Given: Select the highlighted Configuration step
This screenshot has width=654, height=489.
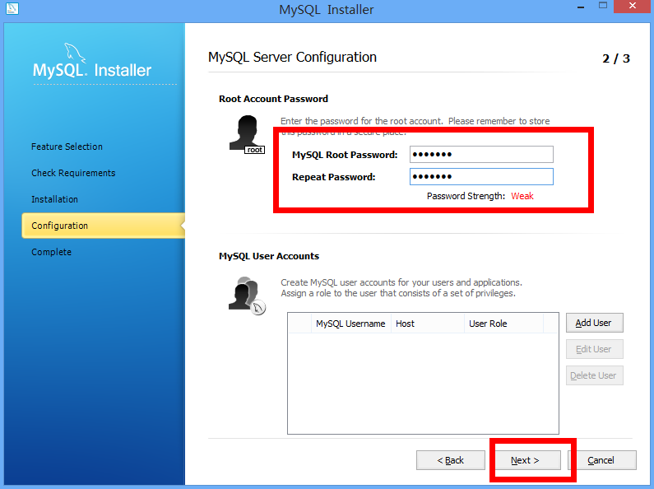Looking at the screenshot, I should pyautogui.click(x=59, y=226).
